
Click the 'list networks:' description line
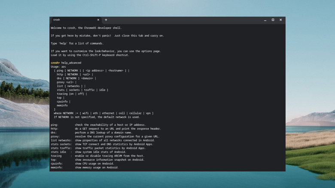click(x=105, y=140)
